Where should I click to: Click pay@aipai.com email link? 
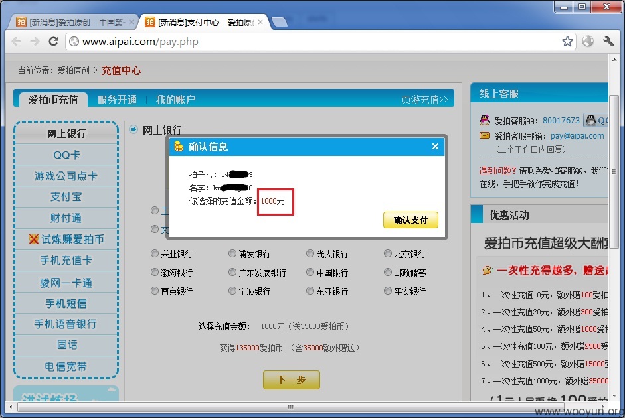[577, 136]
